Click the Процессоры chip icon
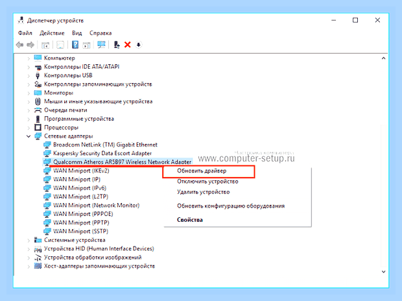Screen dimensions: 402x301 [x=38, y=127]
